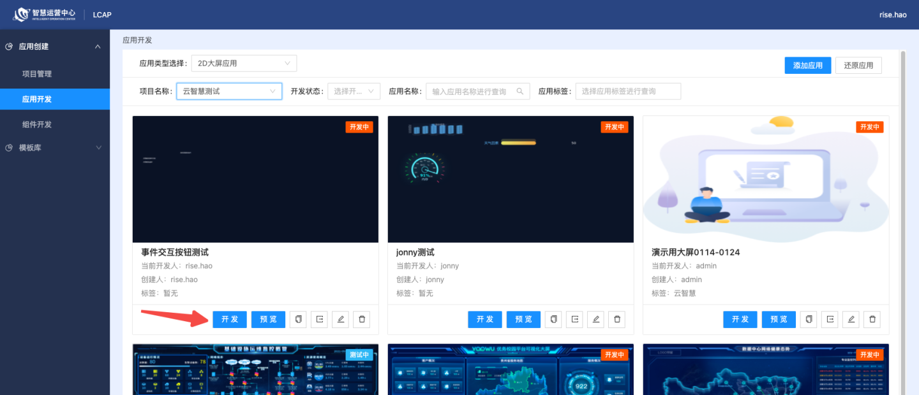Image resolution: width=919 pixels, height=395 pixels.
Task: Click the rise.hao user name in header
Action: pyautogui.click(x=893, y=15)
